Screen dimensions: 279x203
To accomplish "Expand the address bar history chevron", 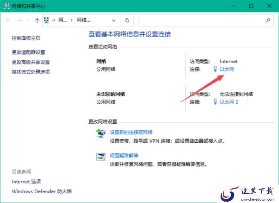I will (x=114, y=20).
